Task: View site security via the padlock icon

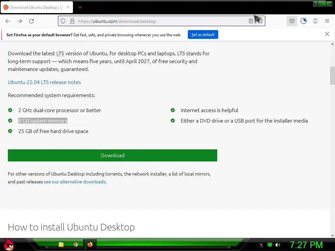Action: coord(72,21)
